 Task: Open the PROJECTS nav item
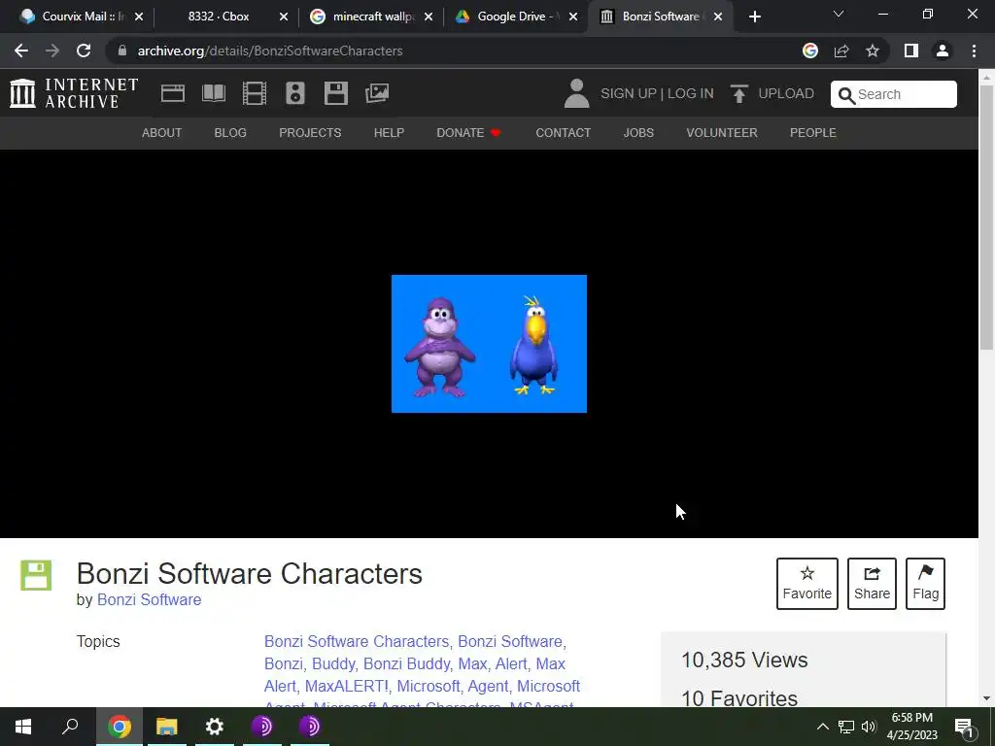coord(310,132)
